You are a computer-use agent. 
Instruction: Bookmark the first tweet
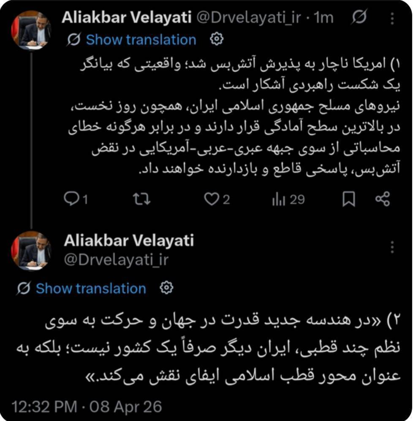(x=350, y=200)
